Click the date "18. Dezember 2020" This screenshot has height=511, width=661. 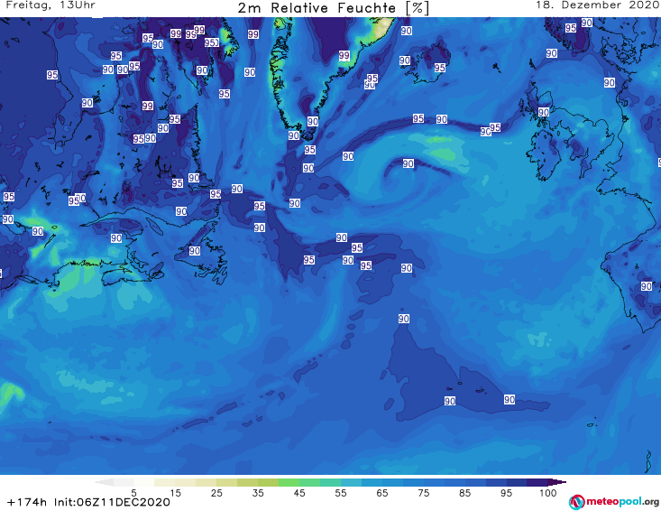click(597, 5)
